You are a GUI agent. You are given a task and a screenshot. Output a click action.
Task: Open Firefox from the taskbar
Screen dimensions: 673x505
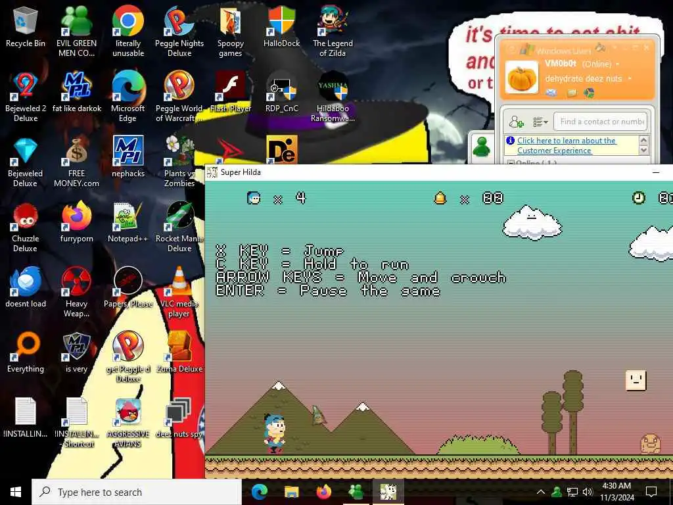click(323, 492)
